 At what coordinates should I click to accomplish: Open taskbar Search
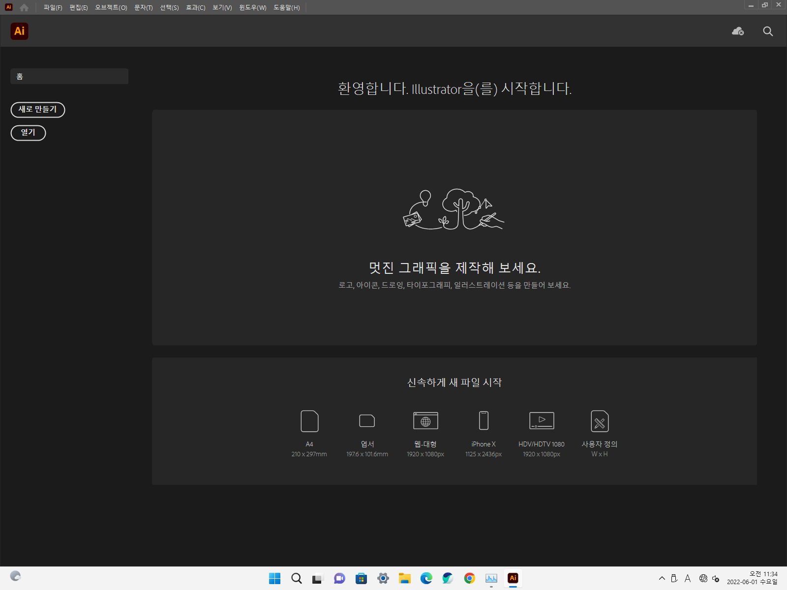pyautogui.click(x=297, y=578)
